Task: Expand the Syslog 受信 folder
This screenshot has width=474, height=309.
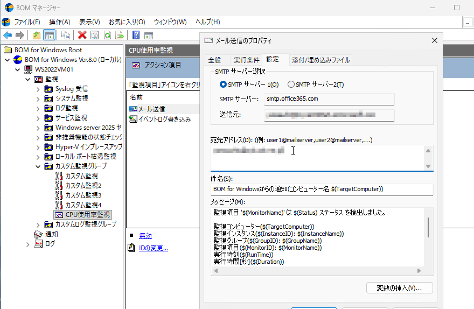Action: [38, 89]
